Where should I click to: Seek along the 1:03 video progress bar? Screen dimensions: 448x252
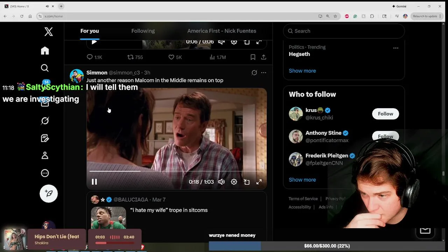pyautogui.click(x=176, y=171)
